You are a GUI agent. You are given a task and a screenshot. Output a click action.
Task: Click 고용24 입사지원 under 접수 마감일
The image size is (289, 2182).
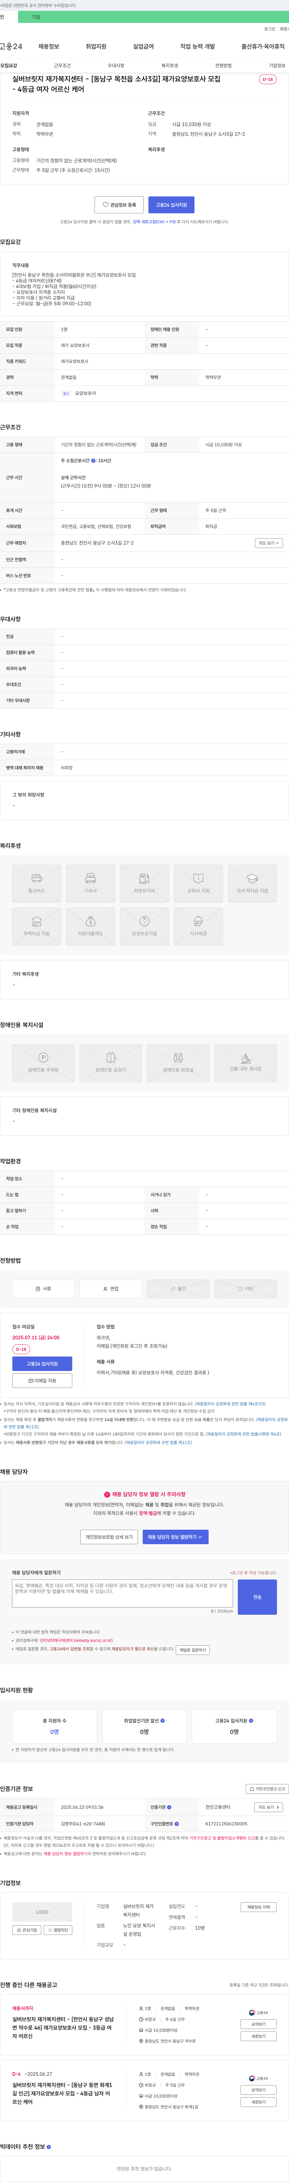point(42,1364)
